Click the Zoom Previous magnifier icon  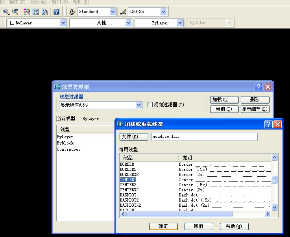[15, 12]
